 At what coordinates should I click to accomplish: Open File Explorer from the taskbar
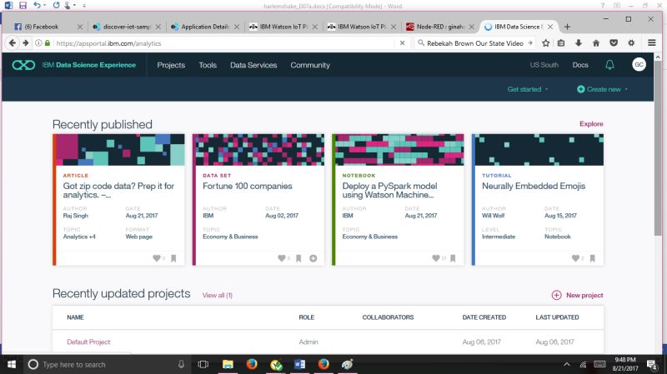[x=228, y=364]
